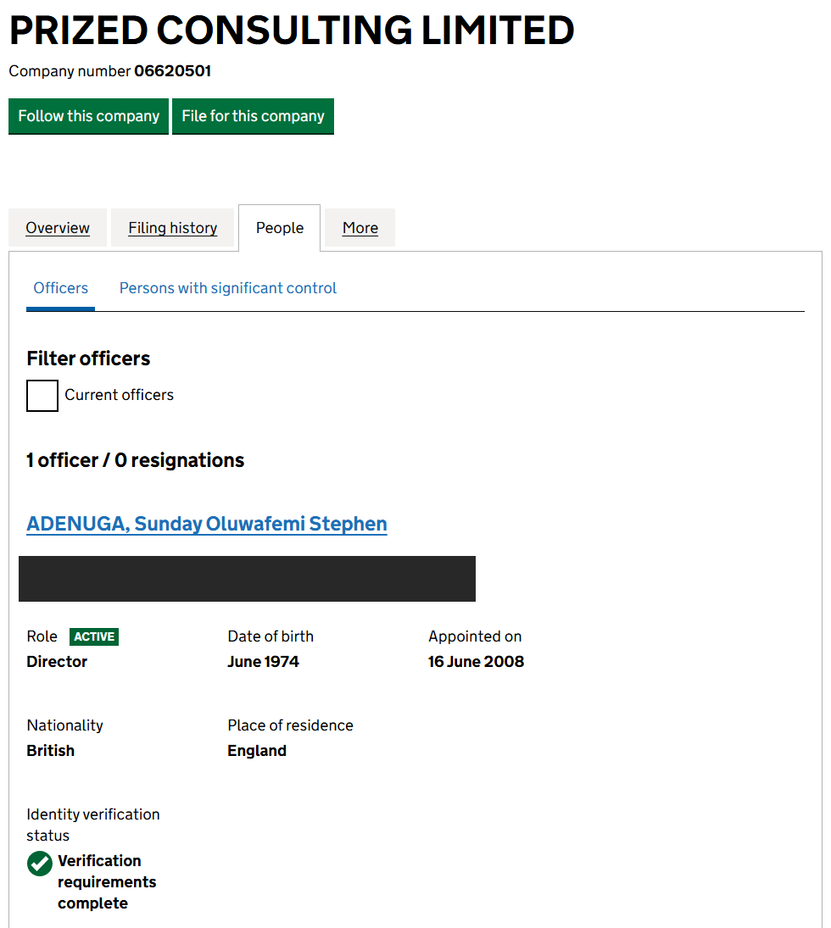Click the Place of residence label
Screen dimensions: 831x928
tap(290, 725)
